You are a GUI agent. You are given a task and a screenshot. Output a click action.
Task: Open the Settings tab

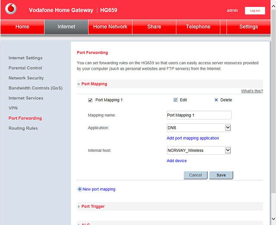pyautogui.click(x=248, y=27)
